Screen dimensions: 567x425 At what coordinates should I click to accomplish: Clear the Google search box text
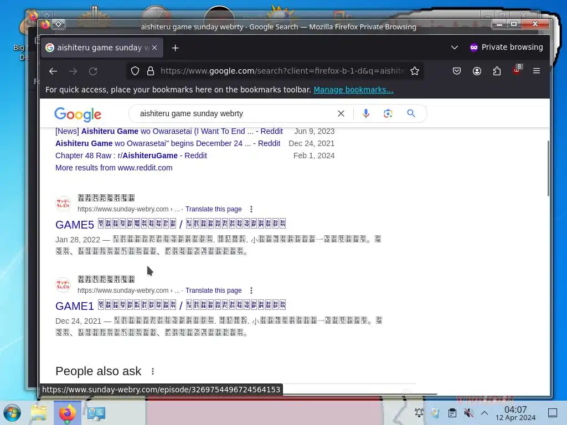pyautogui.click(x=341, y=113)
